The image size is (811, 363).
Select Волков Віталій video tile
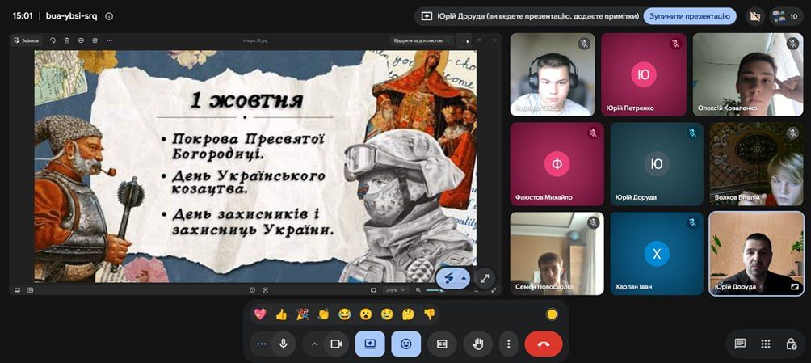click(x=756, y=164)
